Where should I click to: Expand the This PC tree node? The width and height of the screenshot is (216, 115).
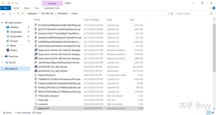pyautogui.click(x=2, y=63)
